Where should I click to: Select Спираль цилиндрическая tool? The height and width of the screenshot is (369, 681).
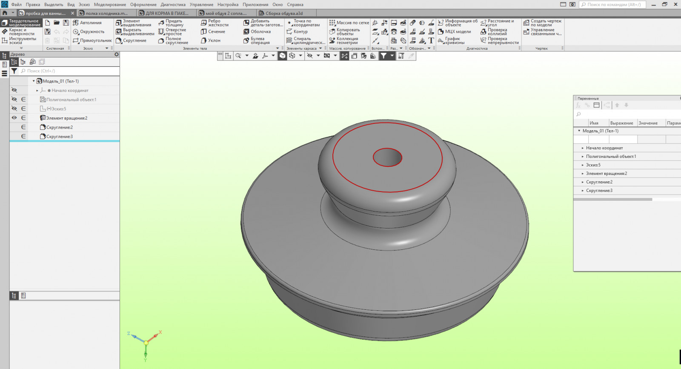point(306,40)
